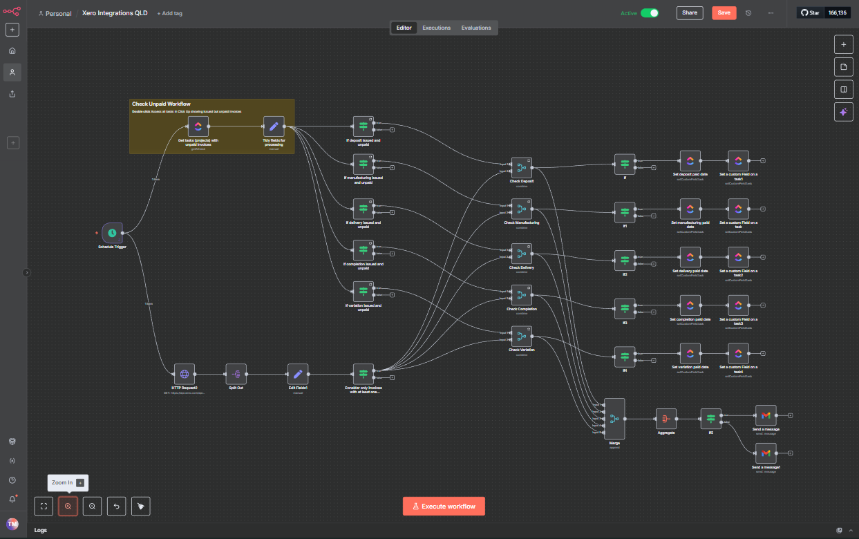Open the add node plus panel
859x539 pixels.
tap(842, 44)
